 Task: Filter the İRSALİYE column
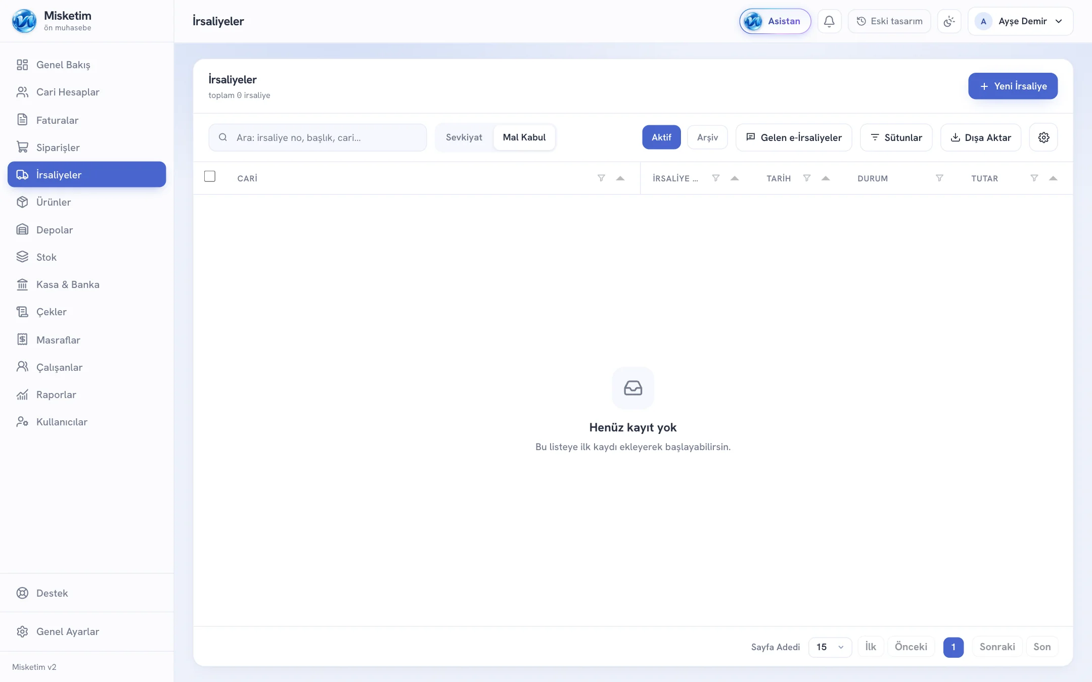tap(715, 178)
